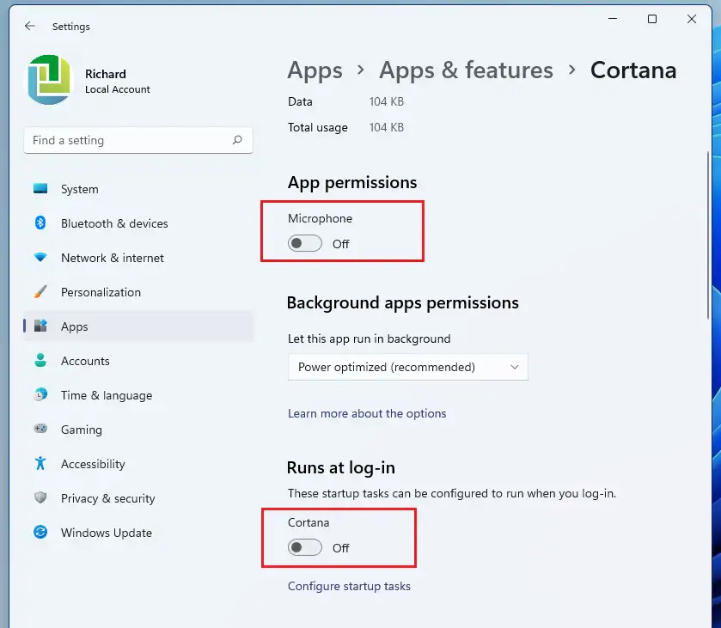Click Configure startup tasks link
Screen dimensions: 721x628
349,586
